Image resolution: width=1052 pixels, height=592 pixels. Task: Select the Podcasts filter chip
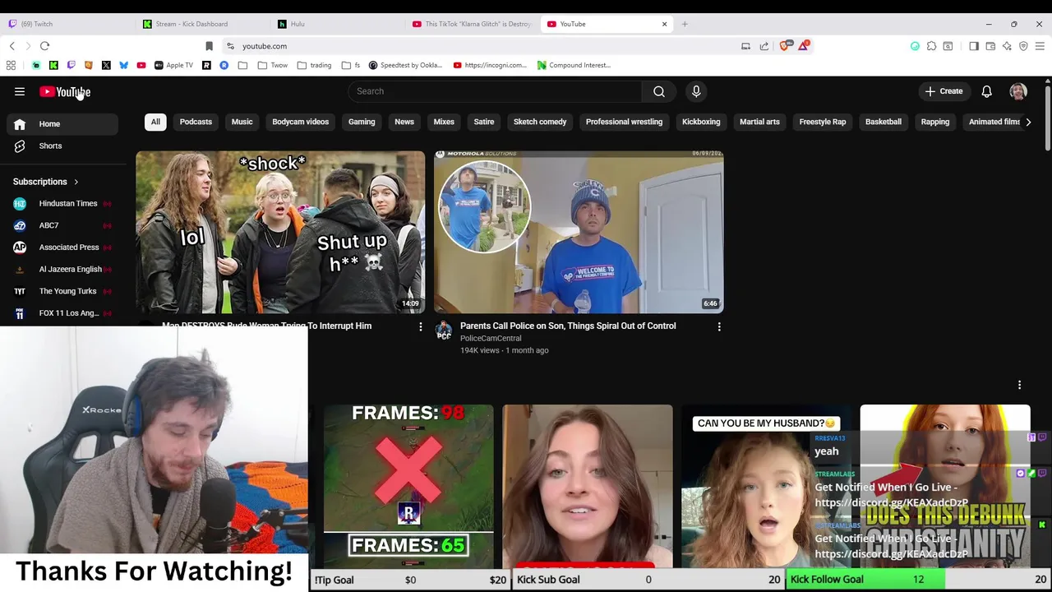(196, 122)
